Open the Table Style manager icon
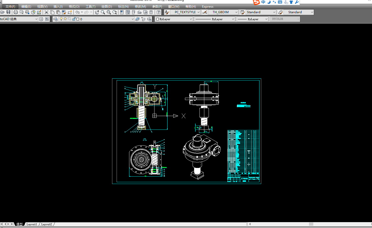 pos(242,12)
